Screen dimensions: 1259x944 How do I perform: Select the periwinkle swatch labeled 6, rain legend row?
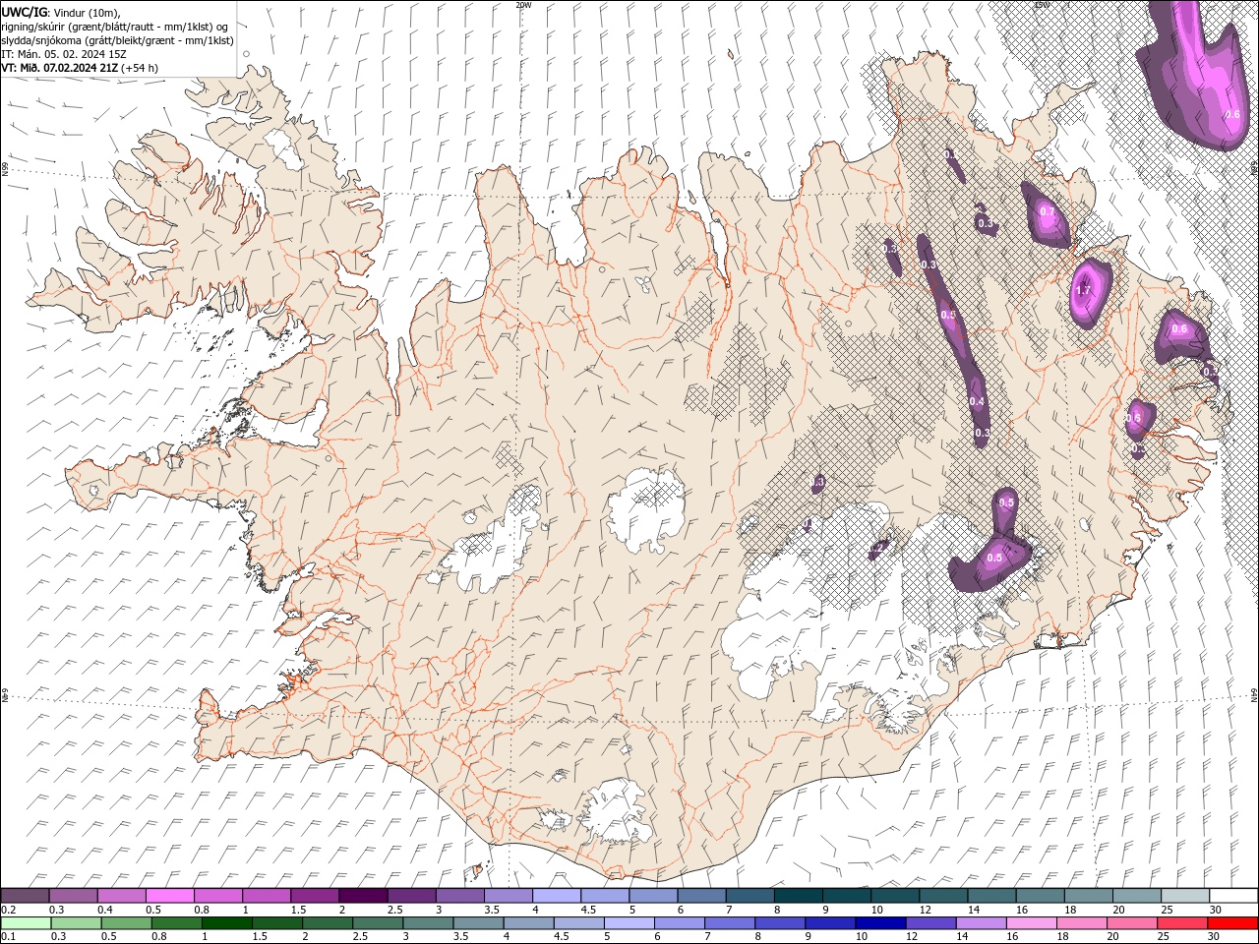click(x=679, y=923)
